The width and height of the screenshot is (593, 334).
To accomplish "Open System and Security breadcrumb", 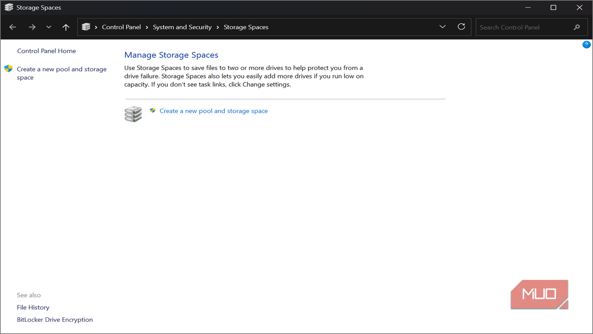I will [182, 27].
